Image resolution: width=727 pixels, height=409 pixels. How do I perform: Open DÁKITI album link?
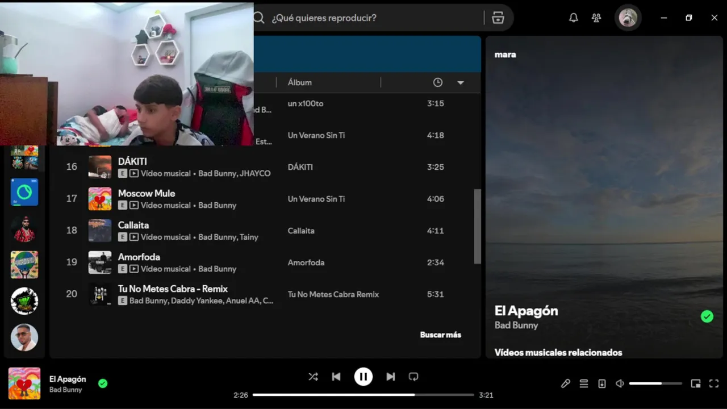pyautogui.click(x=300, y=167)
